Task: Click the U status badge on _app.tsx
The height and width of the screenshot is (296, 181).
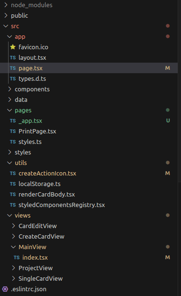Action: 168,121
